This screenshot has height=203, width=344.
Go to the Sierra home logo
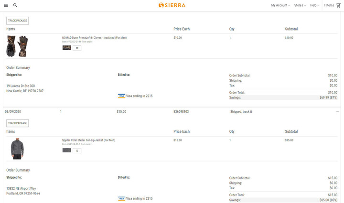(x=172, y=5)
